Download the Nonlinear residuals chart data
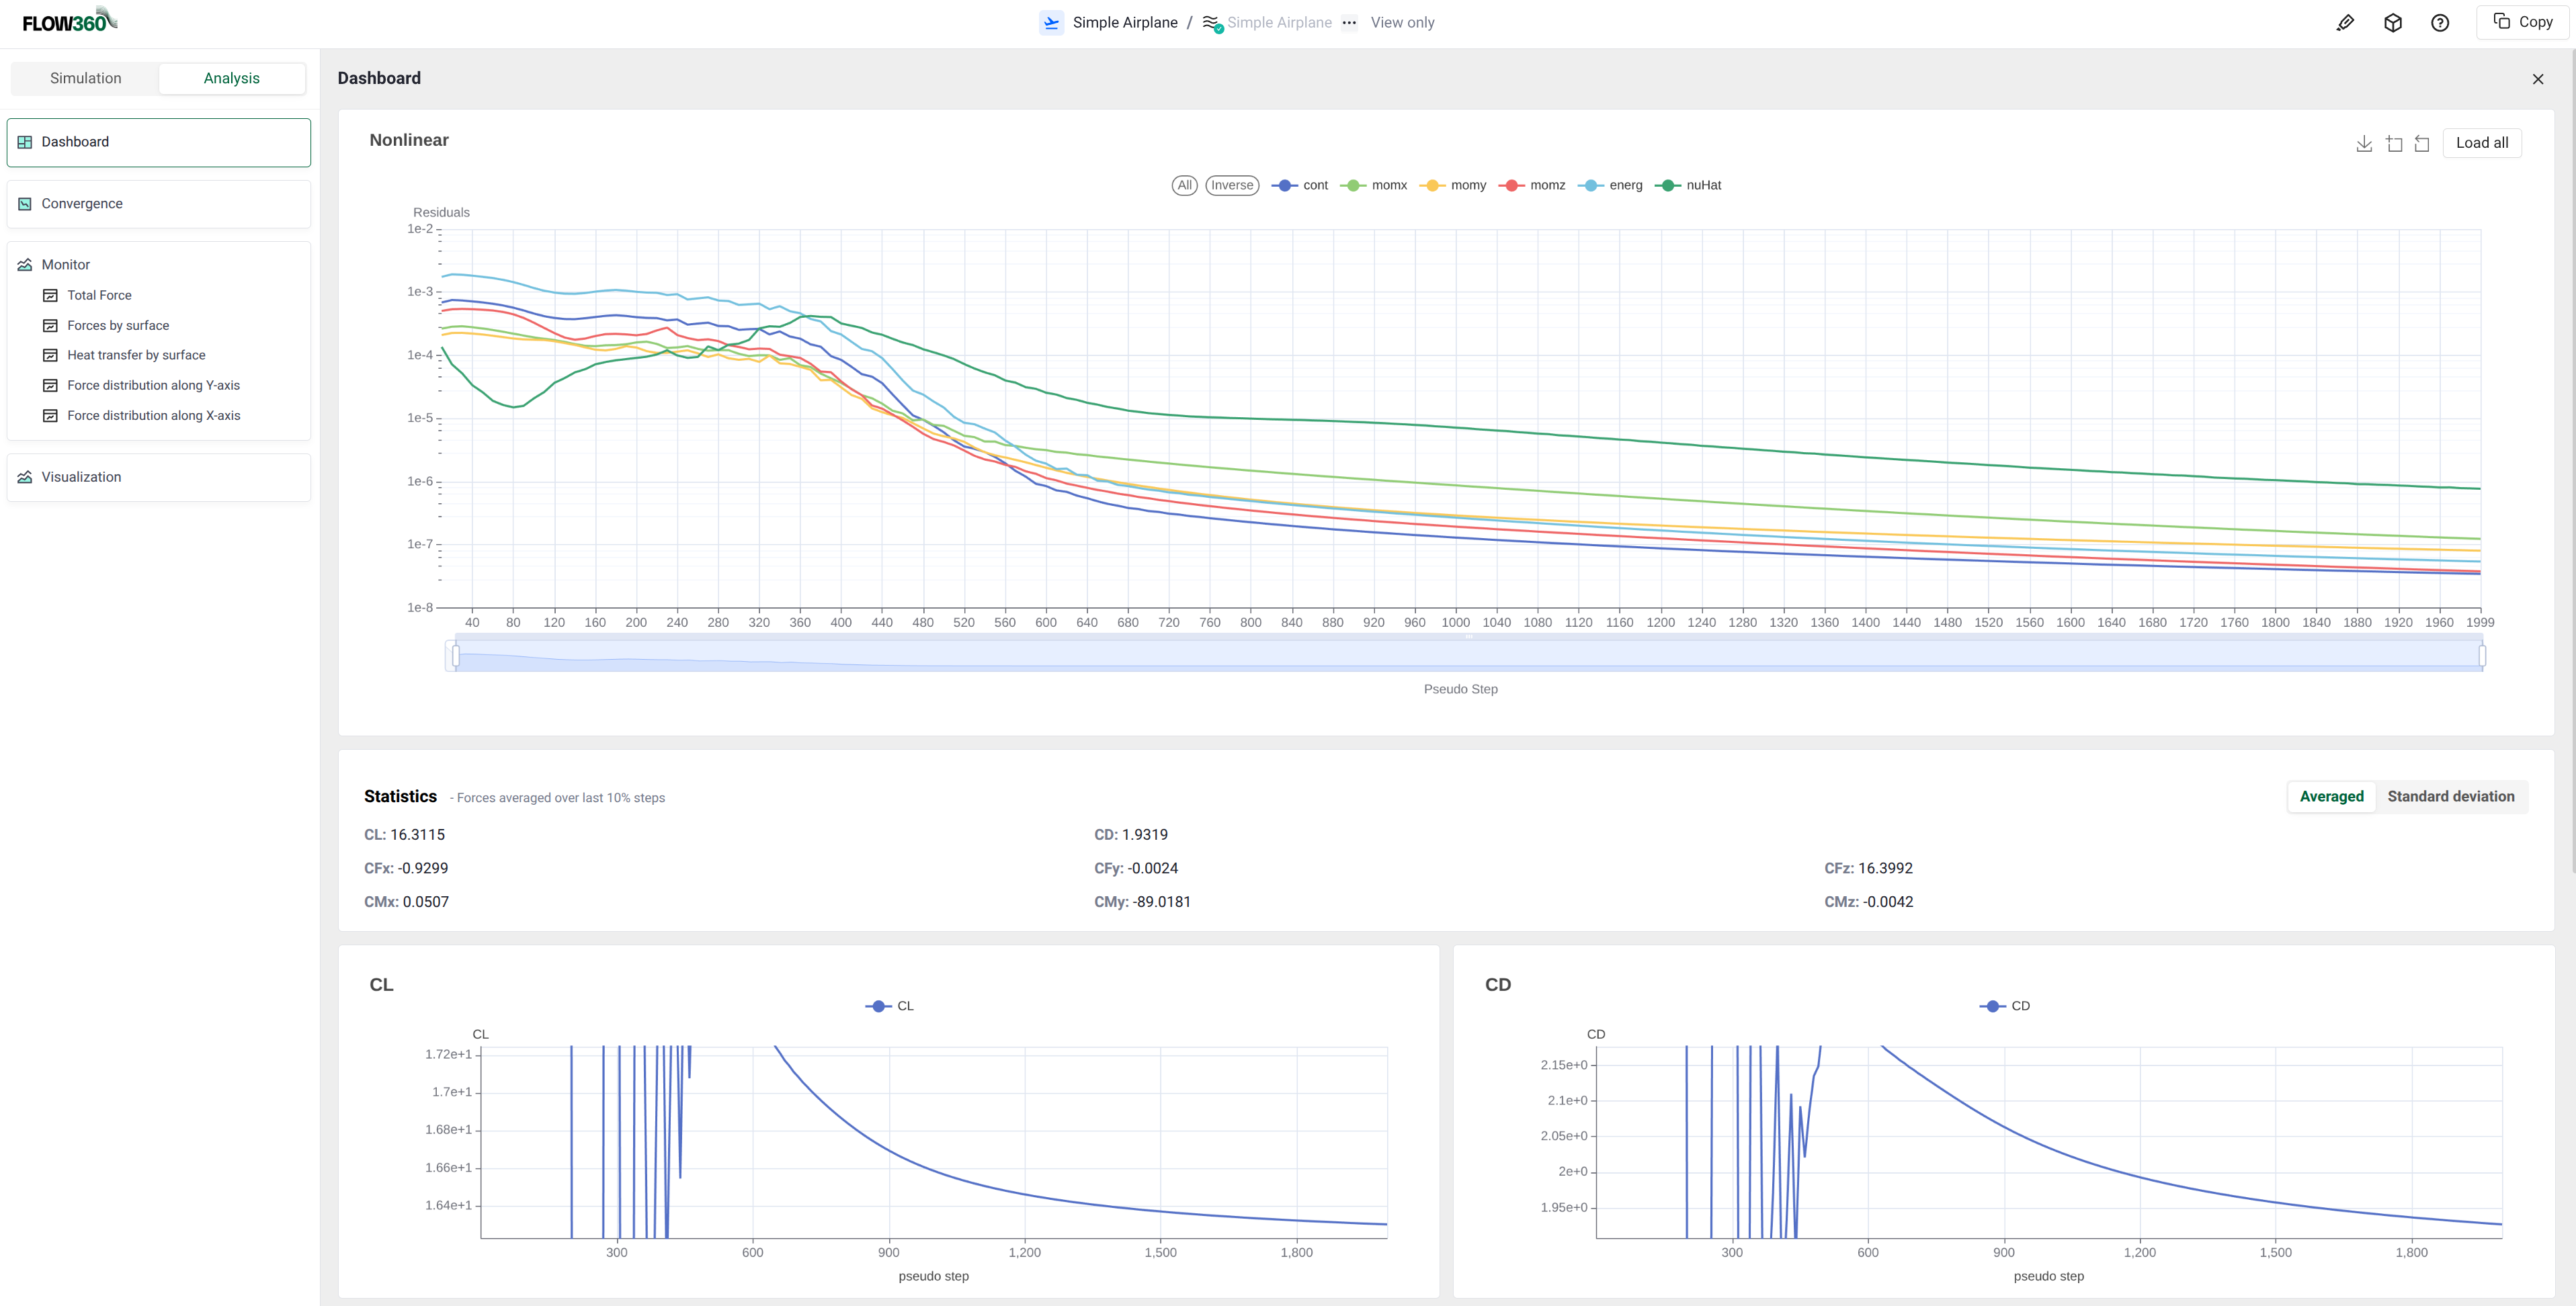2576x1306 pixels. (x=2364, y=144)
